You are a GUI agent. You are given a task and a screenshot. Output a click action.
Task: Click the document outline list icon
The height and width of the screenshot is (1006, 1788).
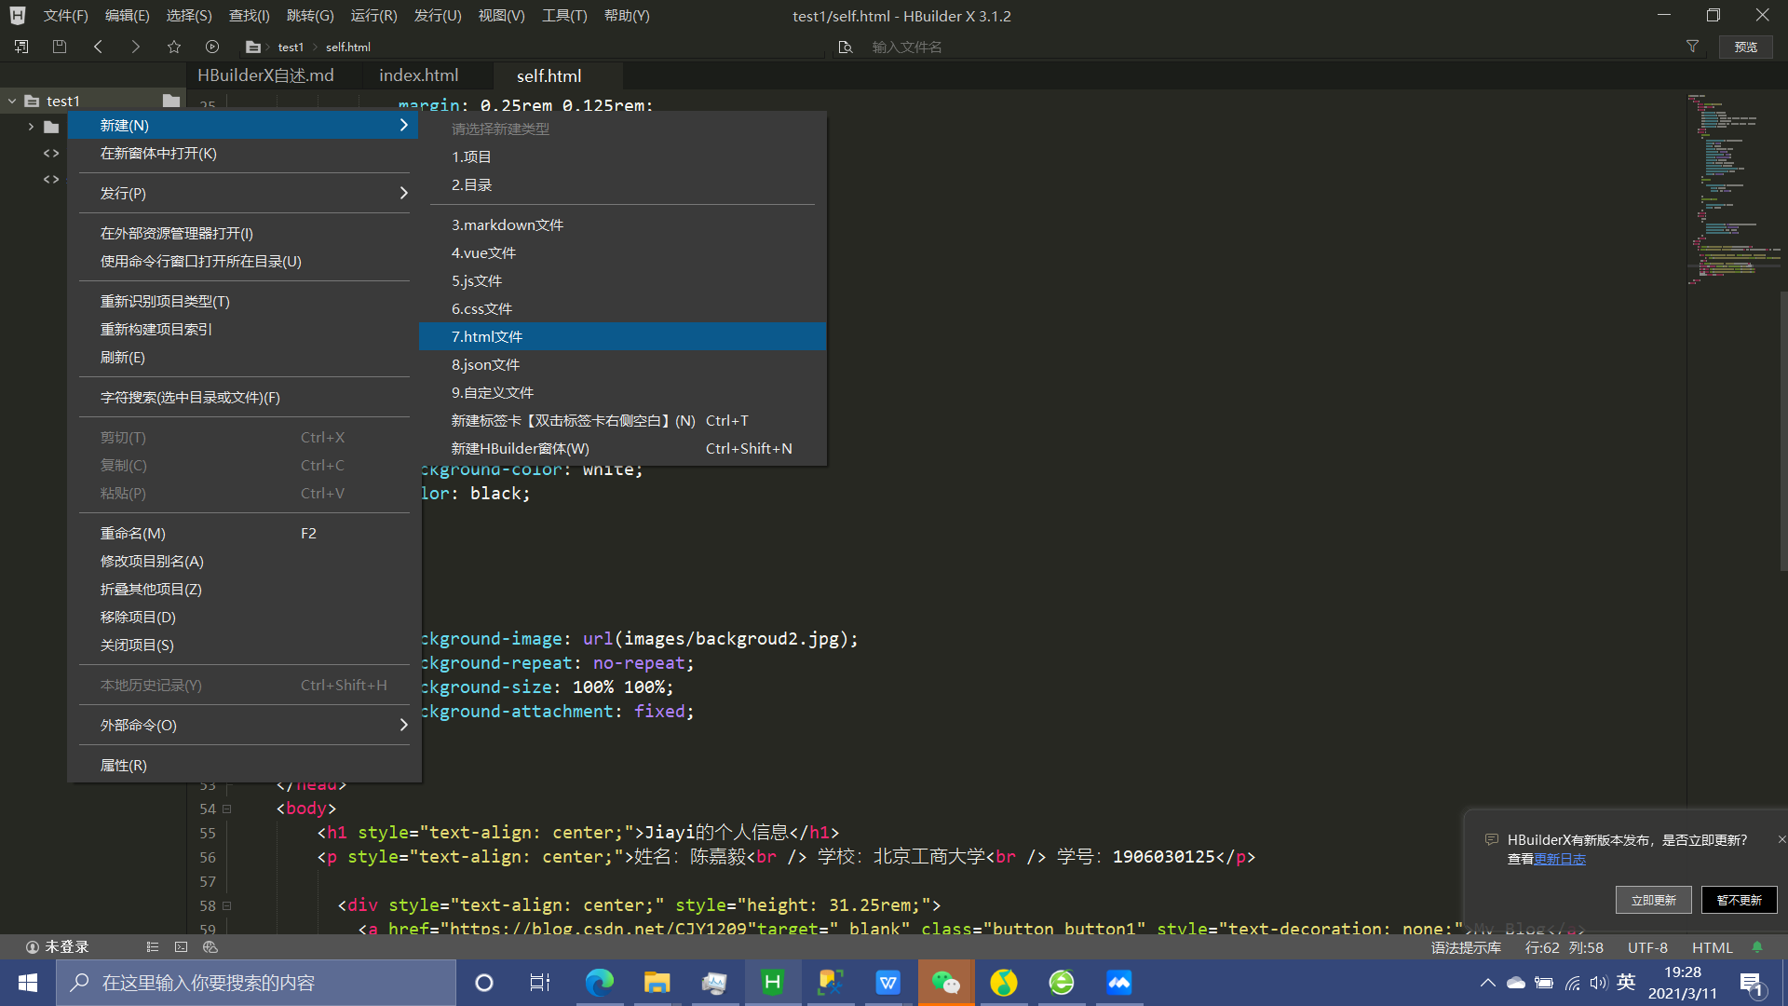153,947
